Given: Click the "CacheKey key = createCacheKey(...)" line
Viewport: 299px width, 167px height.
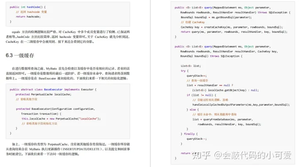Looking at the screenshot, I should point(232,27).
